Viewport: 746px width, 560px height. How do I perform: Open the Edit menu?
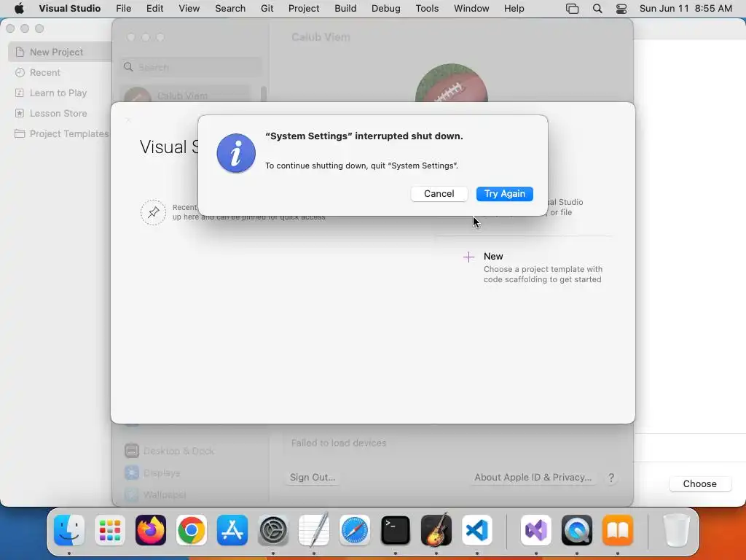tap(154, 9)
